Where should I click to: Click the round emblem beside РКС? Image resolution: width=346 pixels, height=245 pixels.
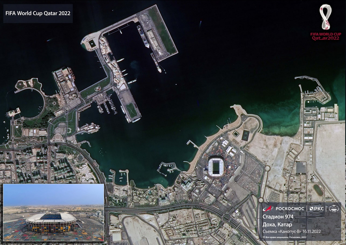pos(334,208)
